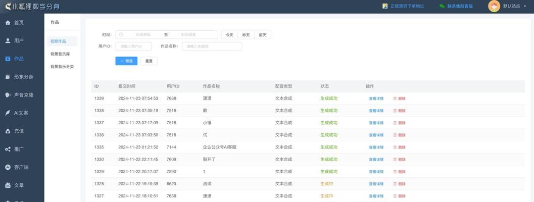Image resolution: width=534 pixels, height=202 pixels.
Task: Click 生成成功 status in row 1330
Action: tap(329, 160)
